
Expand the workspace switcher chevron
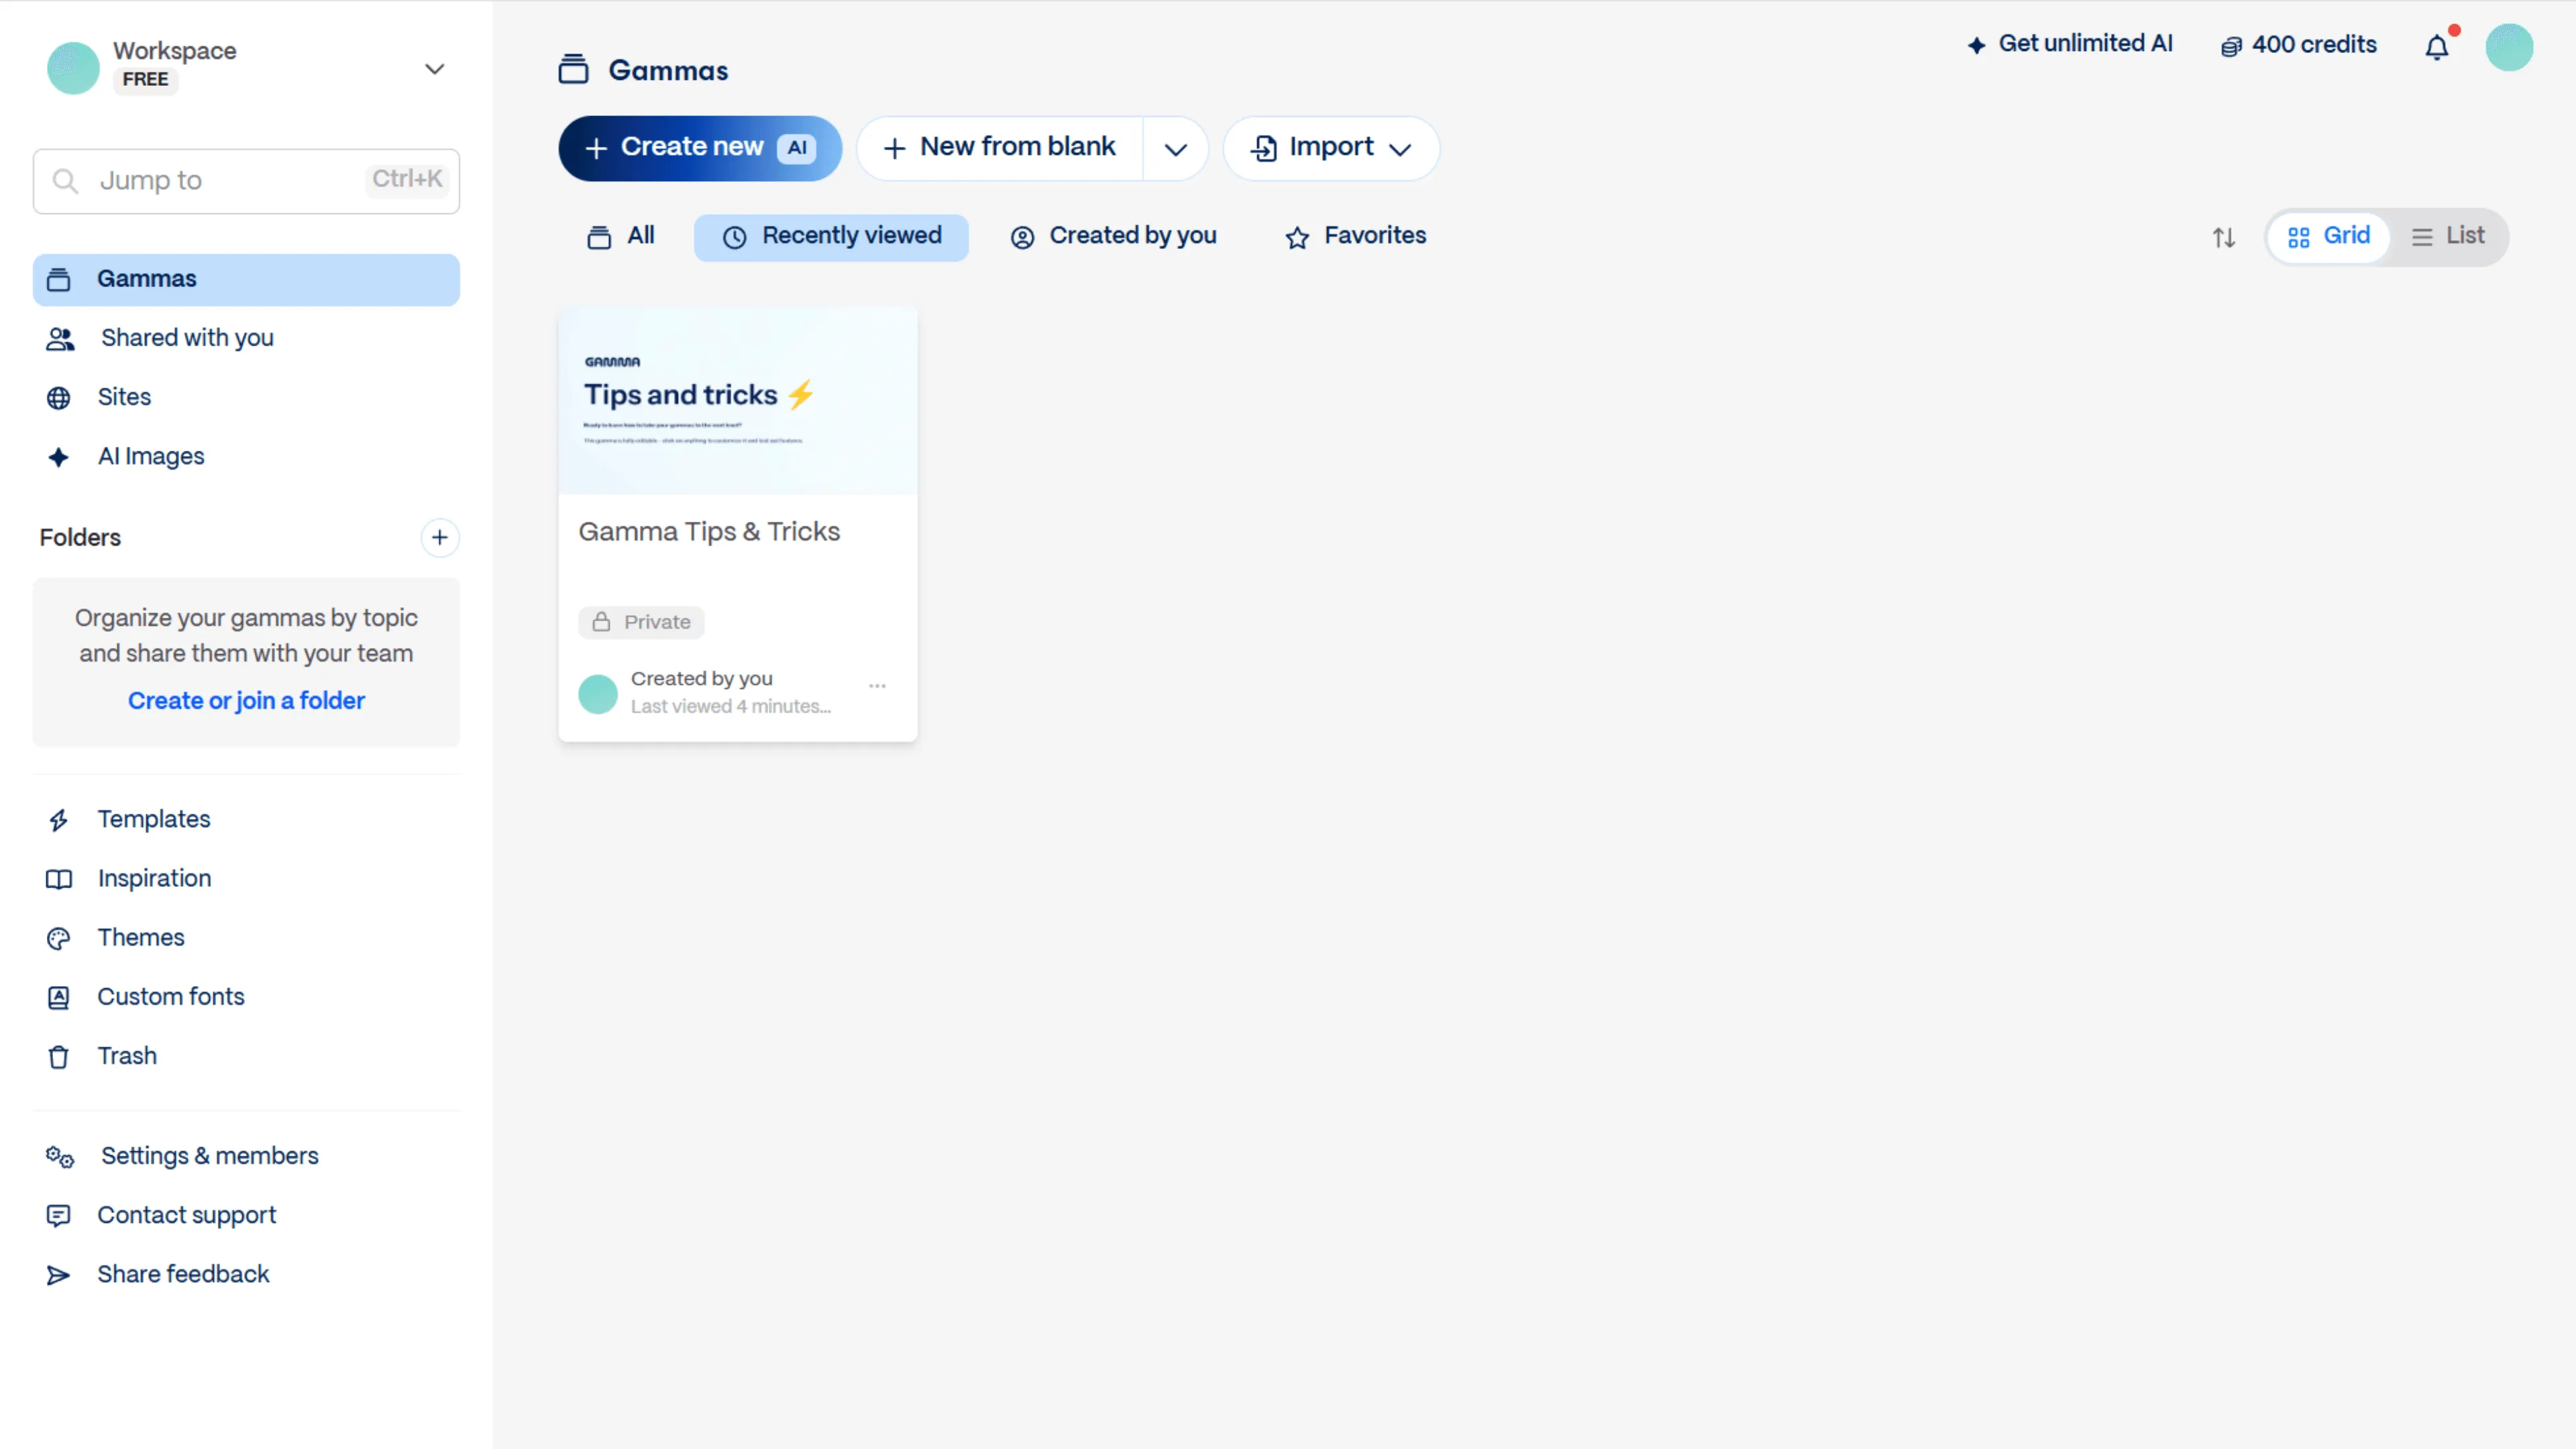click(x=434, y=68)
